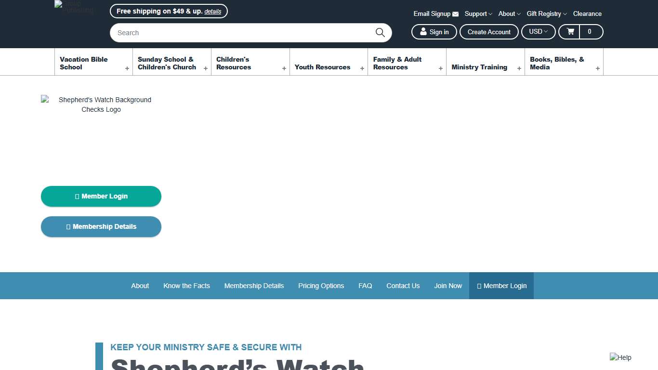The image size is (658, 370).
Task: Open the Support dropdown menu
Action: tap(478, 14)
